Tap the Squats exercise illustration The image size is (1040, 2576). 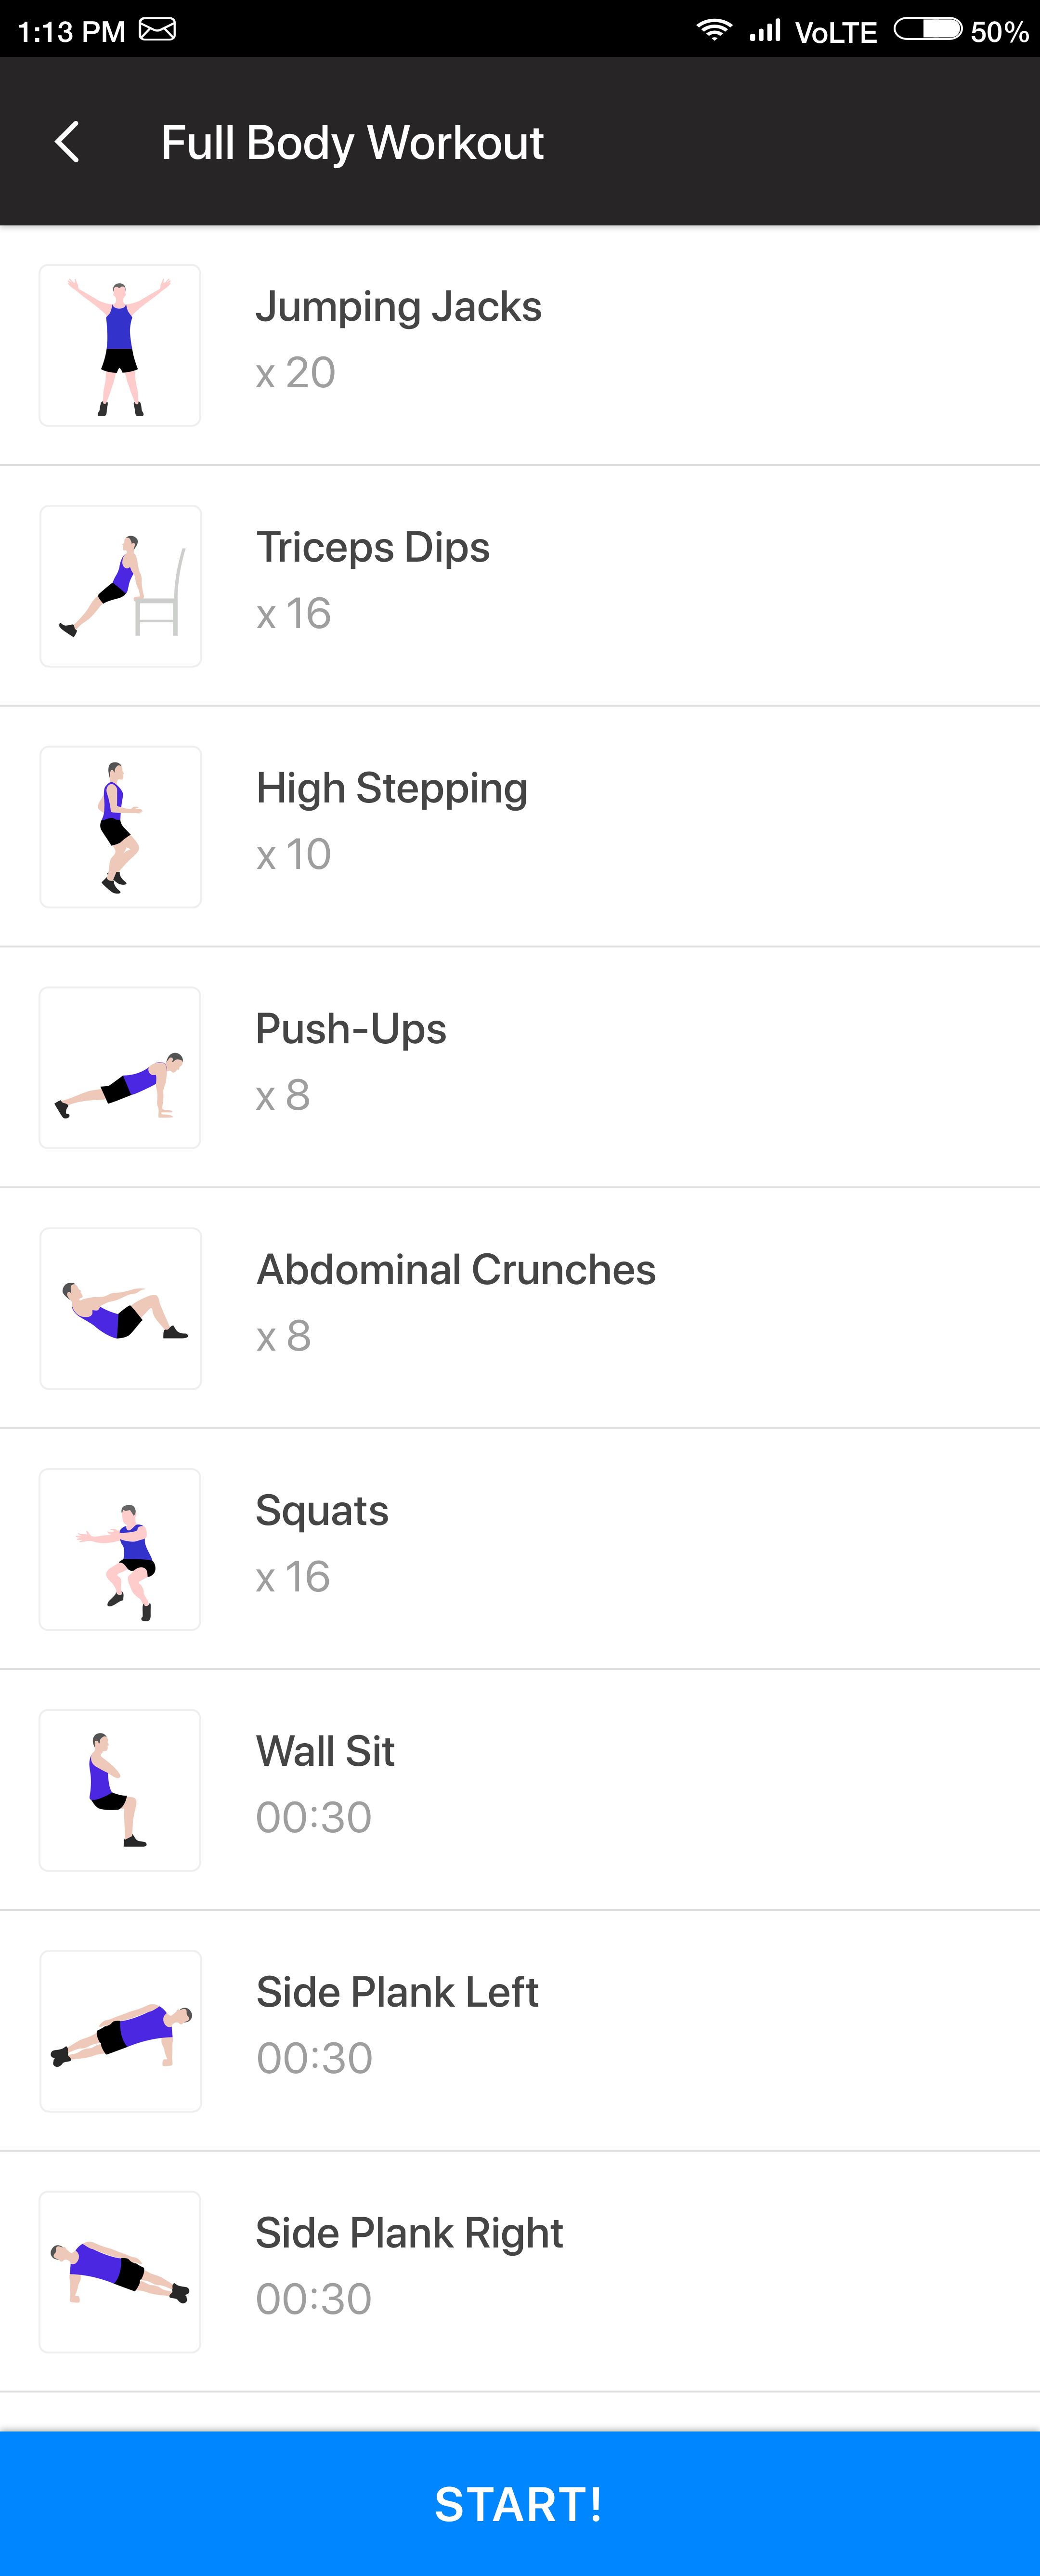pyautogui.click(x=120, y=1550)
